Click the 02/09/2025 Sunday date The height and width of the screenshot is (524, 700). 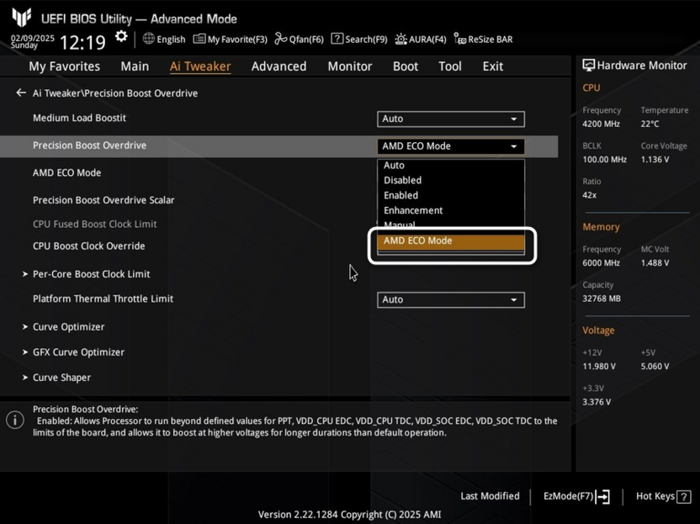[33, 41]
